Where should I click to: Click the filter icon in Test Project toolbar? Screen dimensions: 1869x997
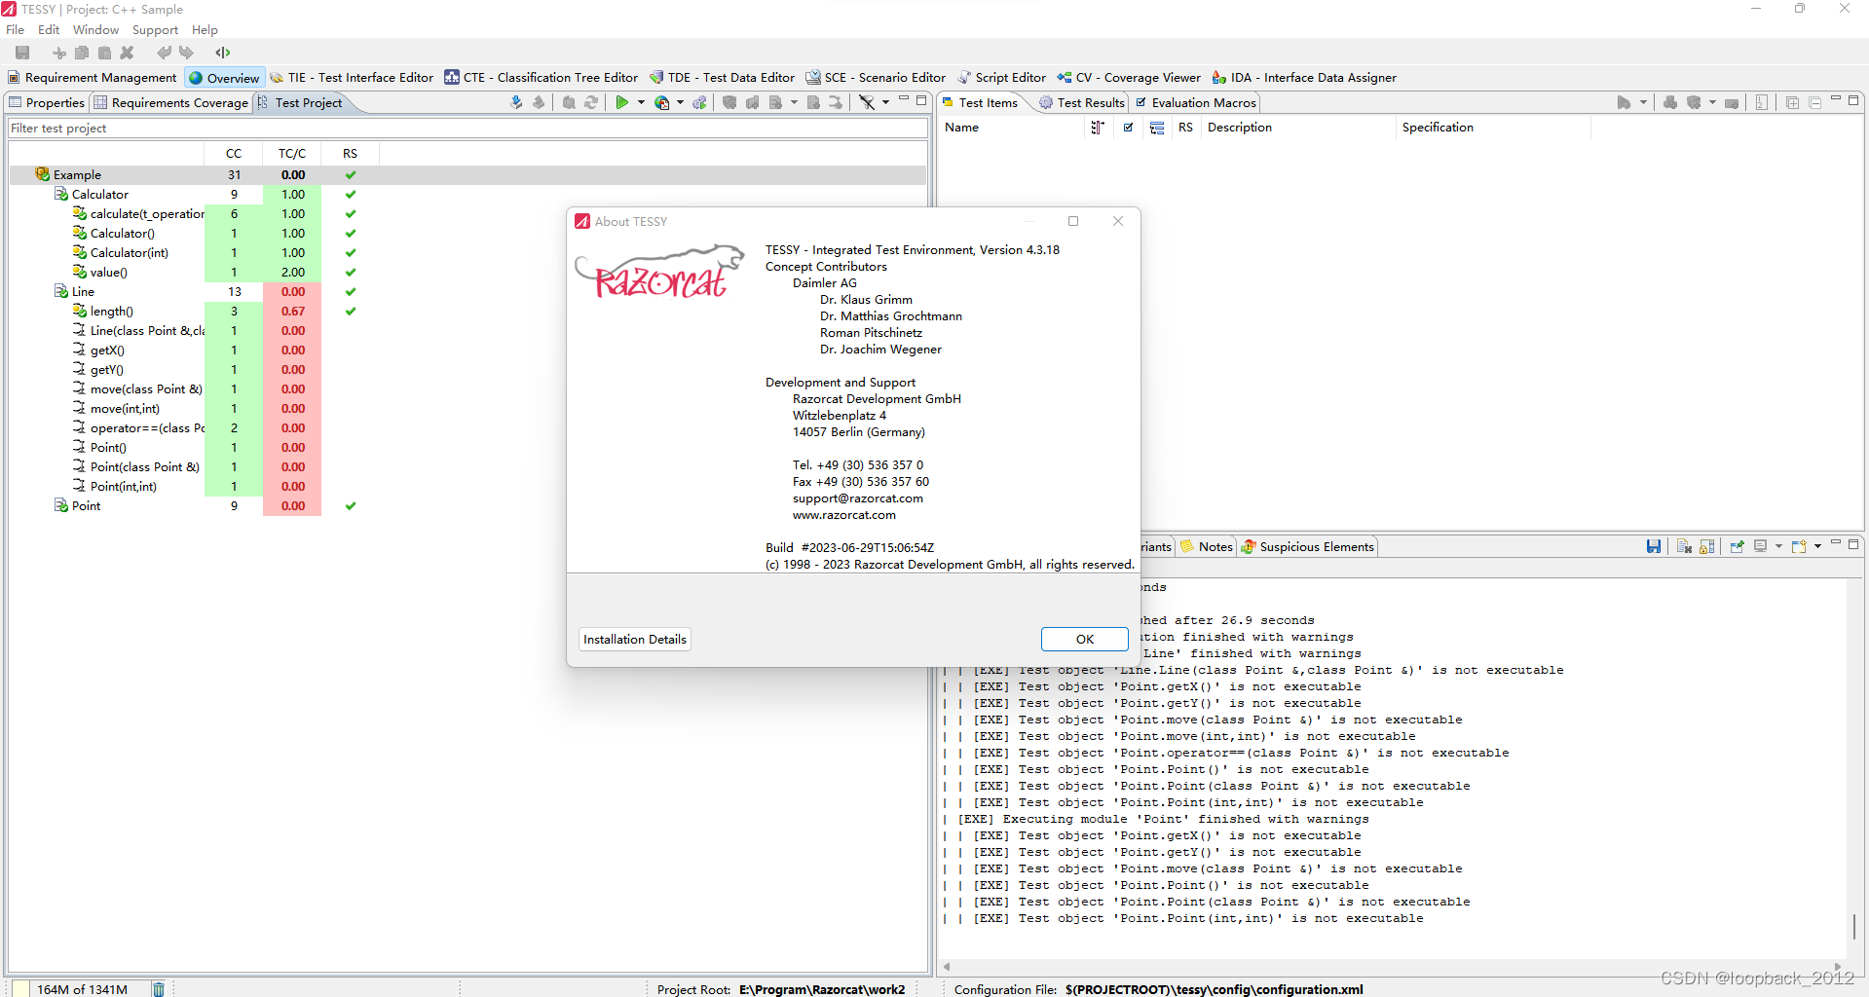[x=866, y=102]
